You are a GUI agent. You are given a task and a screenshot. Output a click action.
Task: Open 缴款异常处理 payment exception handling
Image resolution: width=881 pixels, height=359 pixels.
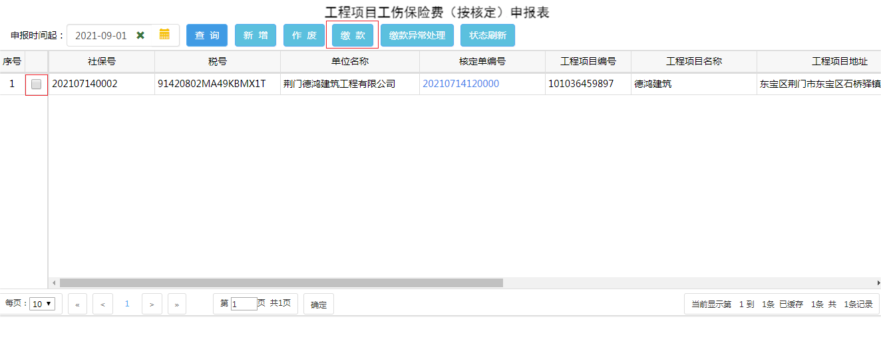click(417, 35)
